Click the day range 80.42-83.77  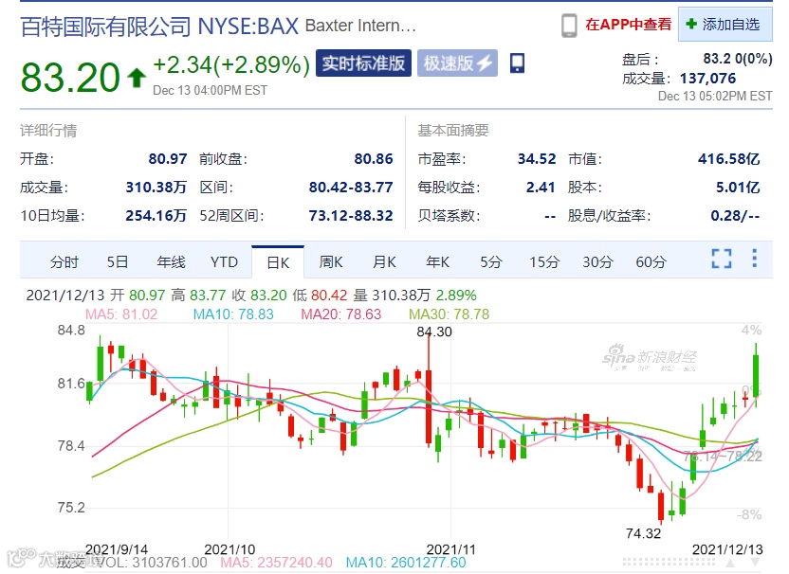click(x=351, y=187)
